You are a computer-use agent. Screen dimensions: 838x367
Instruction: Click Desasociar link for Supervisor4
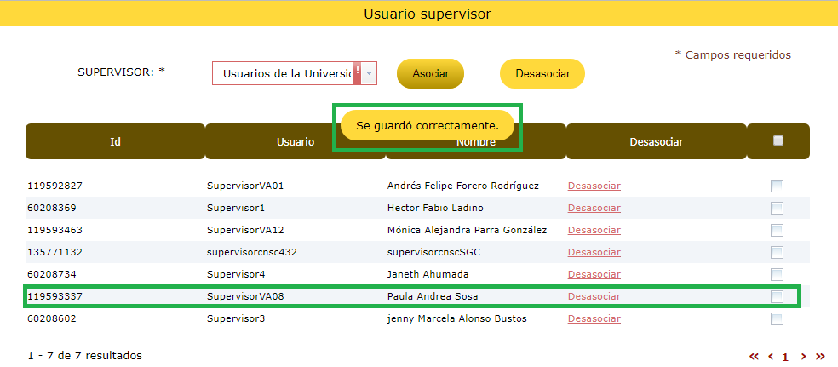(594, 274)
